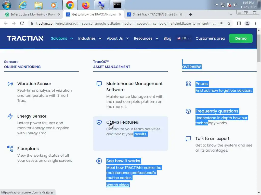Click the Talk to an expert chat icon
The height and width of the screenshot is (195, 261).
[x=188, y=138]
